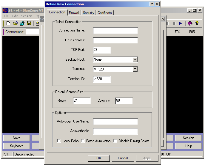Viewport: 205px width, 165px height.
Task: Select the Certificate tab
Action: (x=105, y=13)
